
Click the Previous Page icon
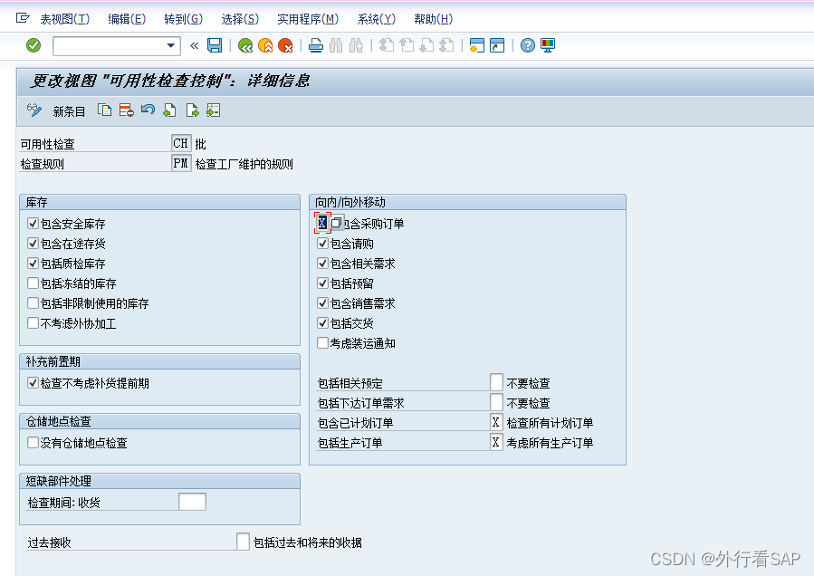(x=407, y=45)
